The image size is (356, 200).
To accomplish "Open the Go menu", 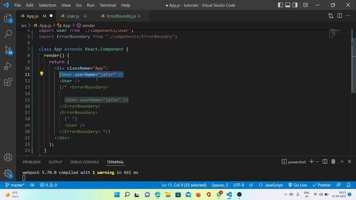I will click(78, 5).
